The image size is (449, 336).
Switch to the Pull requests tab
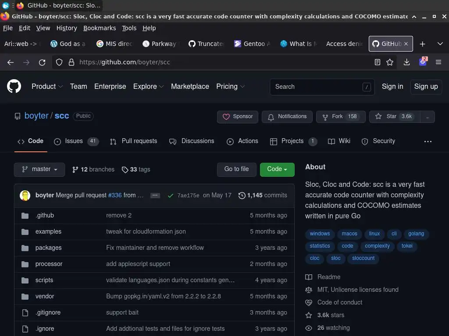pyautogui.click(x=133, y=141)
